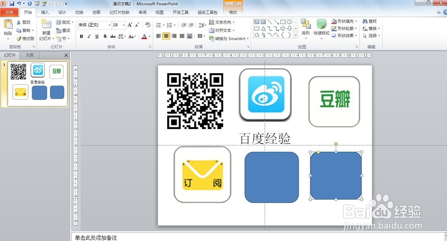Select the Left Brace shape

(x=283, y=35)
